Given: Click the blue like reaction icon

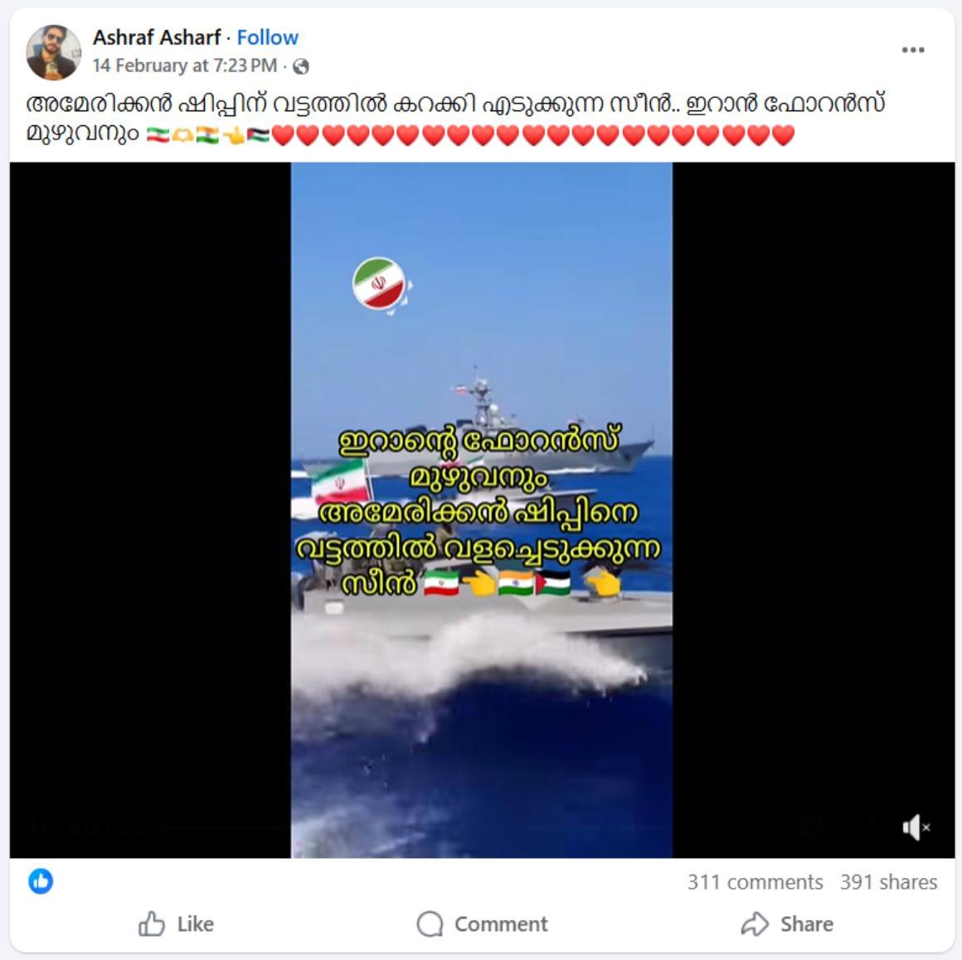Looking at the screenshot, I should click(41, 881).
